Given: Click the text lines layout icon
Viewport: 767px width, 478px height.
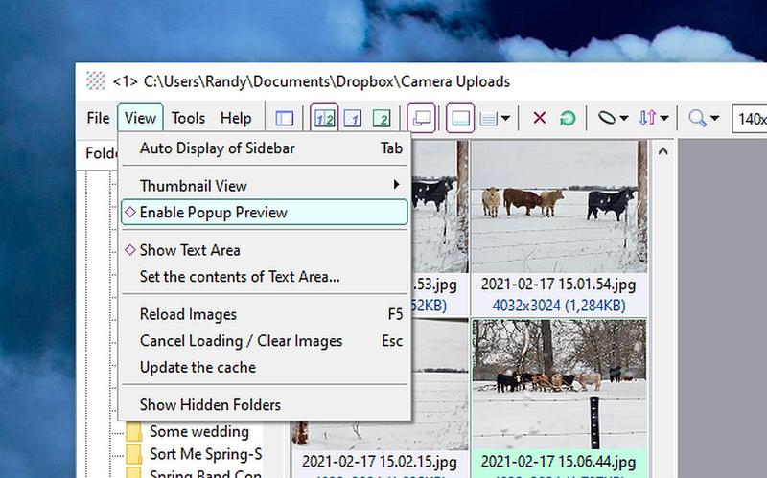Looking at the screenshot, I should pyautogui.click(x=489, y=118).
